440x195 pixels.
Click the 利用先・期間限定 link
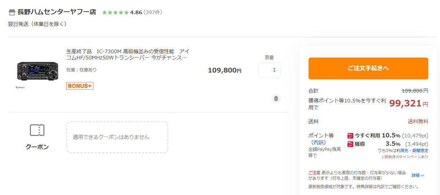click(412, 151)
